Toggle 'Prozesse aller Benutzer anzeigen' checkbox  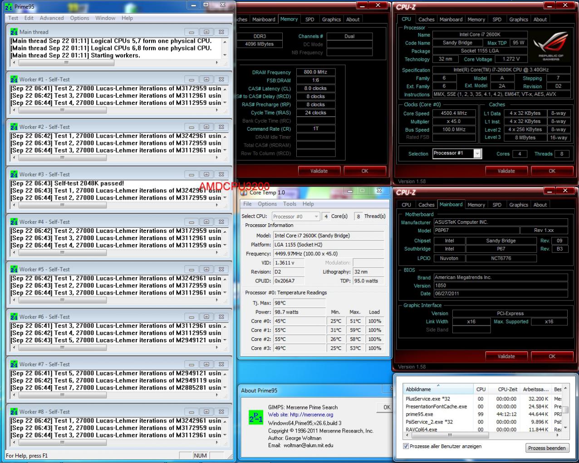pyautogui.click(x=406, y=446)
